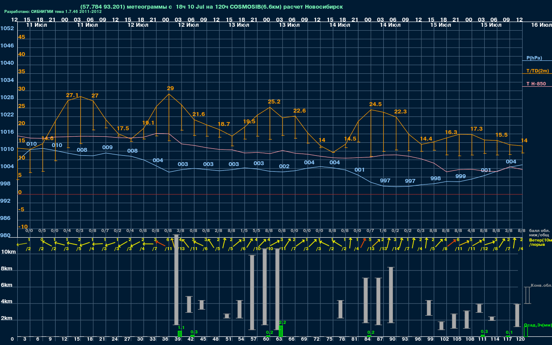Click the 992 pressure axis value

6,201
